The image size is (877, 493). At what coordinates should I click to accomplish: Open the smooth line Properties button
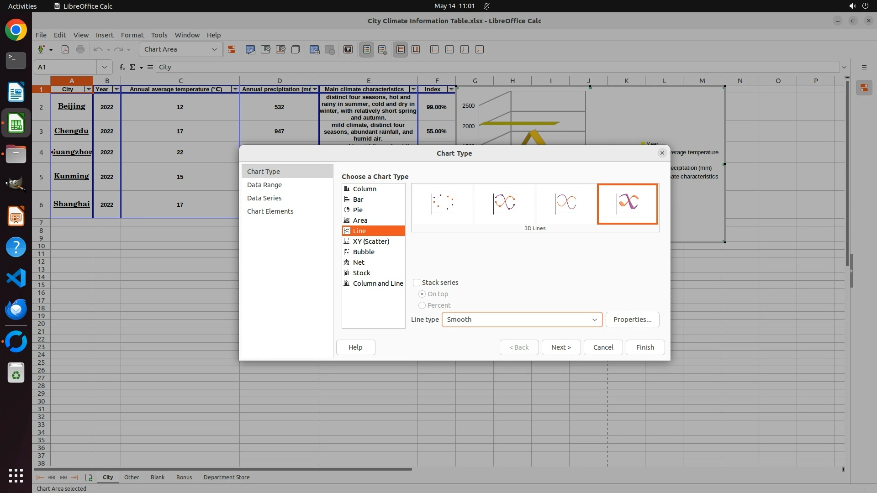pos(632,320)
